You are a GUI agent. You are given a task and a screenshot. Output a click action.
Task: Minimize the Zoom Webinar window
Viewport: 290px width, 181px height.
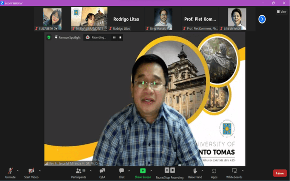(263, 3)
